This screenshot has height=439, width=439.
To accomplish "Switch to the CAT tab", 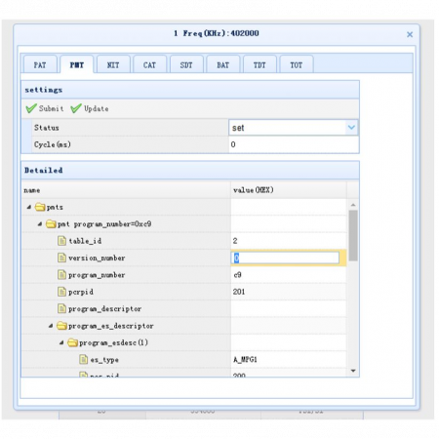I will (x=149, y=64).
